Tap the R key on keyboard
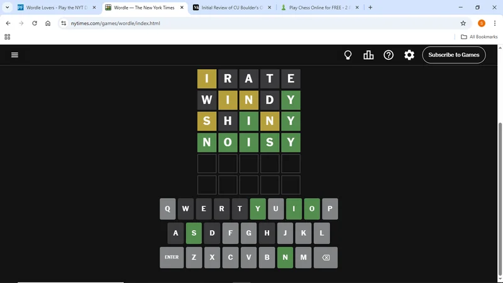The image size is (503, 283). pyautogui.click(x=222, y=209)
